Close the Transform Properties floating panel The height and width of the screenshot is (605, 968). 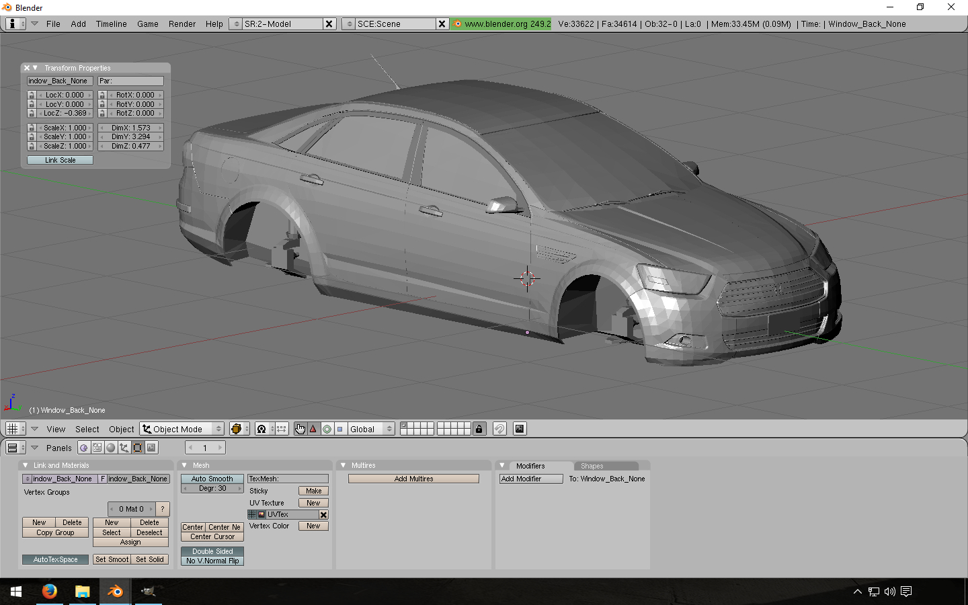[27, 68]
